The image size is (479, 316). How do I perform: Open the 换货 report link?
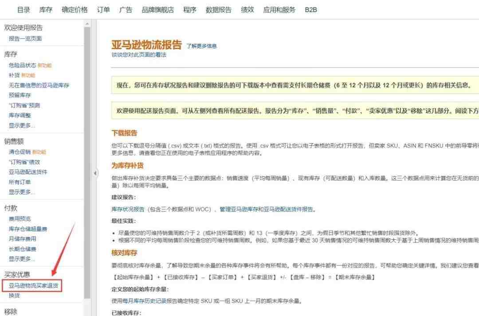coord(14,296)
